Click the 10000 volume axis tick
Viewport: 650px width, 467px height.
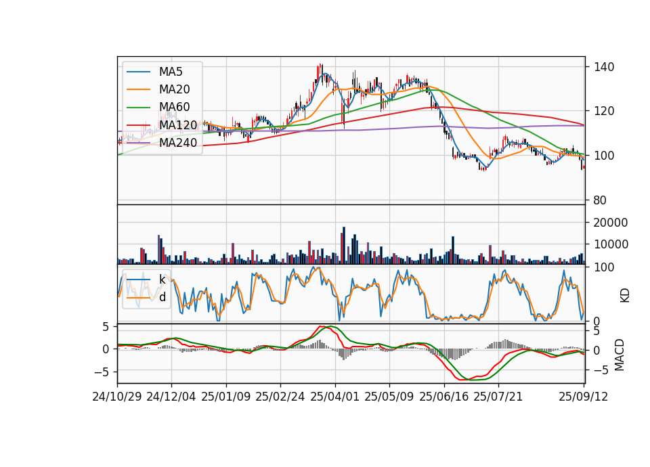(611, 244)
